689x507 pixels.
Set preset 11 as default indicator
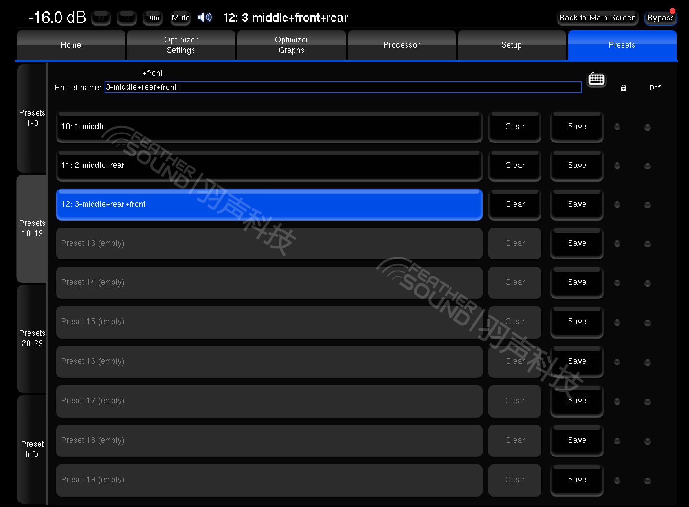click(x=647, y=166)
